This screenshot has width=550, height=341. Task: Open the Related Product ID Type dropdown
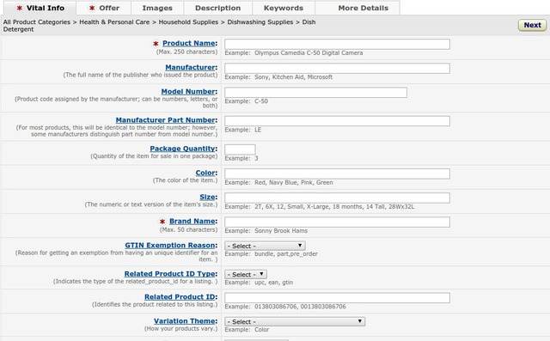[x=246, y=274]
